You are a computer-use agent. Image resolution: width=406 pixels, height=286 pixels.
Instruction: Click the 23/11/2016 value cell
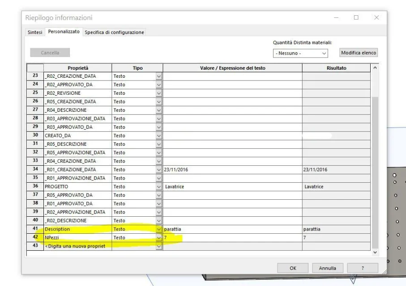(x=232, y=169)
